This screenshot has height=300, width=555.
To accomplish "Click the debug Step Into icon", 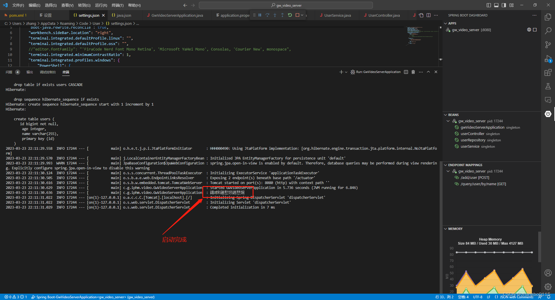I will tap(275, 15).
